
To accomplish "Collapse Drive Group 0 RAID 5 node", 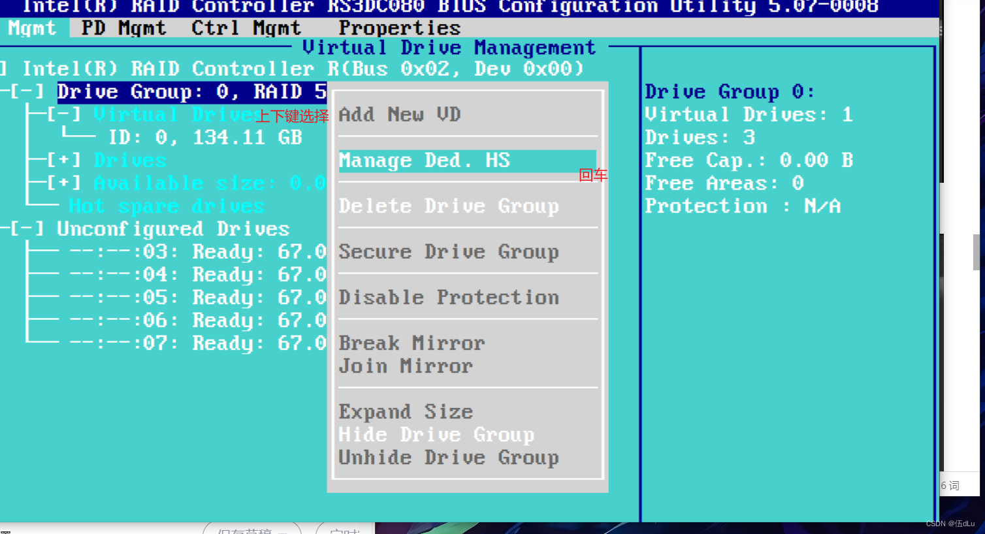I will pyautogui.click(x=26, y=92).
